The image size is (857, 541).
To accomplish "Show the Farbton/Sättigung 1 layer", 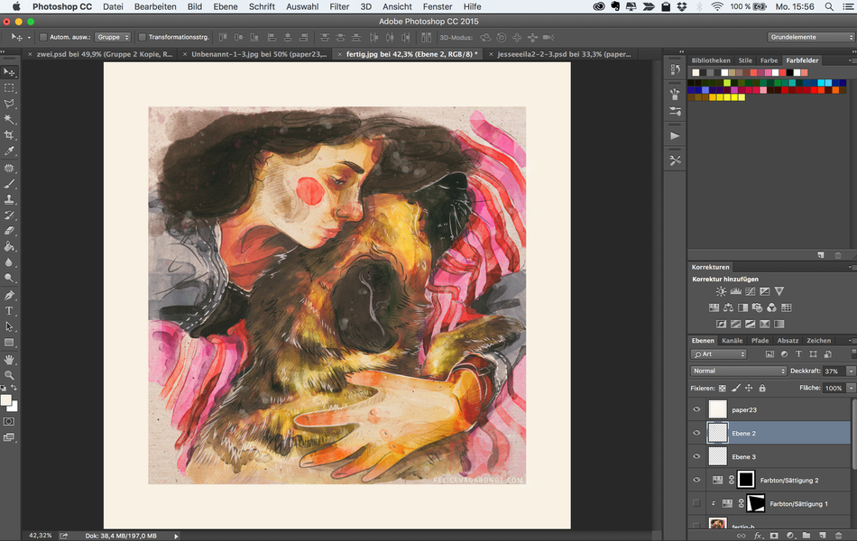I will click(696, 503).
